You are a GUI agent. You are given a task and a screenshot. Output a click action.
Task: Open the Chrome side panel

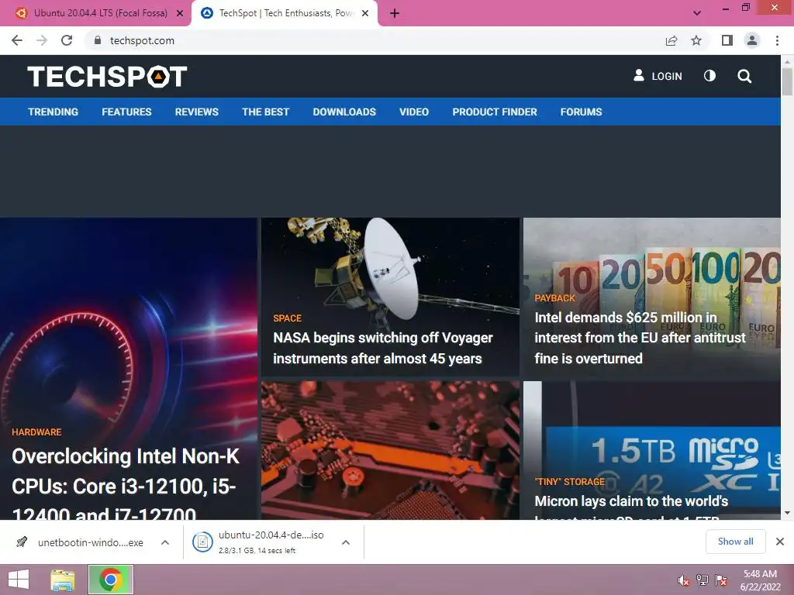[x=727, y=40]
